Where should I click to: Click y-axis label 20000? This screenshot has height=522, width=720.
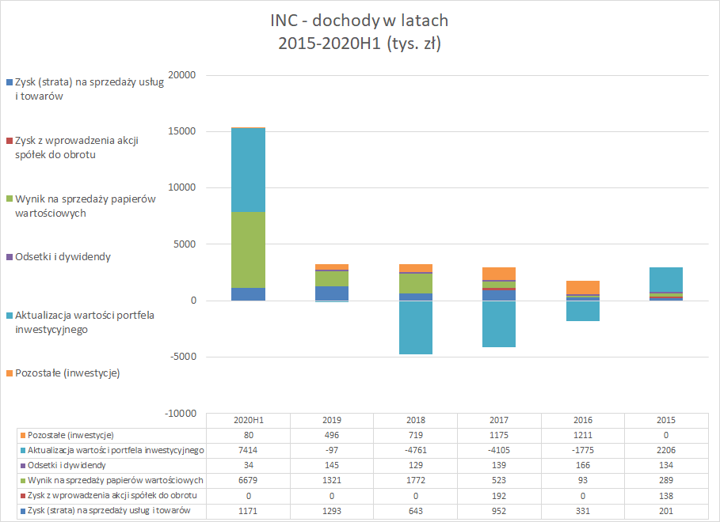pos(182,75)
